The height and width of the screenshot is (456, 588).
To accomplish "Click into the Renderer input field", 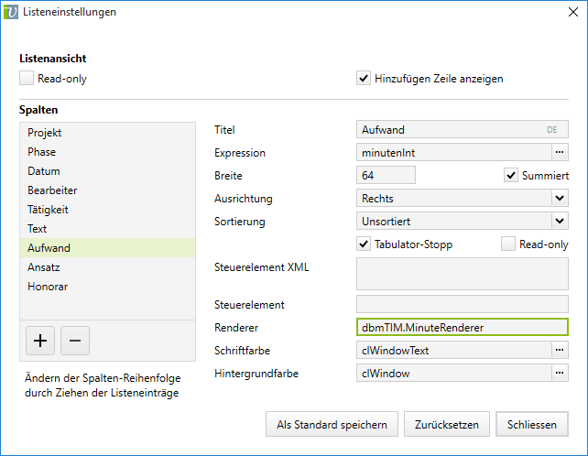I will (461, 327).
